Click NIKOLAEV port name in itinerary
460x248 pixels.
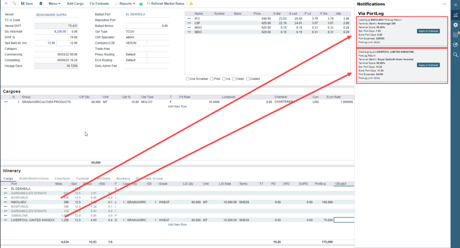click(x=18, y=202)
